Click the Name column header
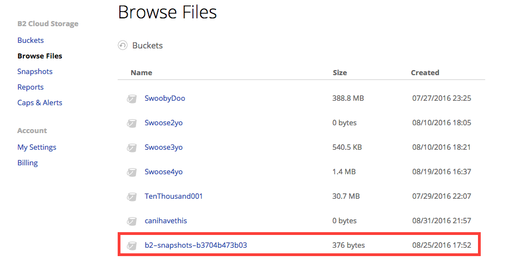Screen dimensions: 517x260 (x=142, y=72)
